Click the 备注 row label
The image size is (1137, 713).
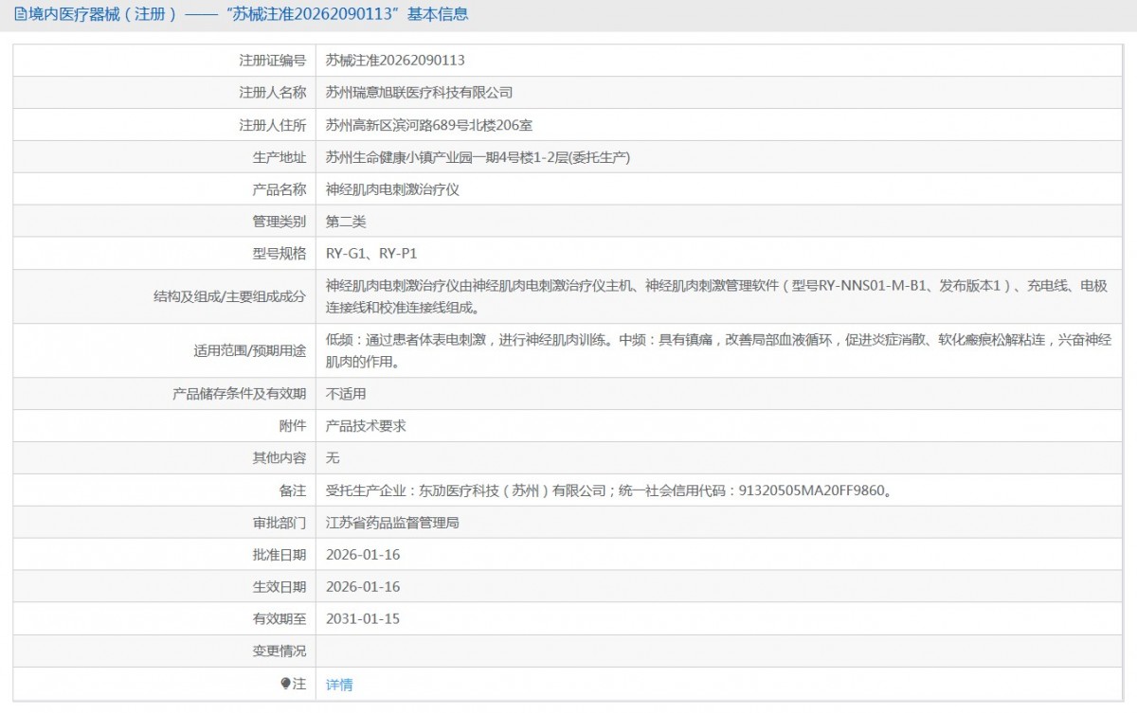(x=293, y=490)
